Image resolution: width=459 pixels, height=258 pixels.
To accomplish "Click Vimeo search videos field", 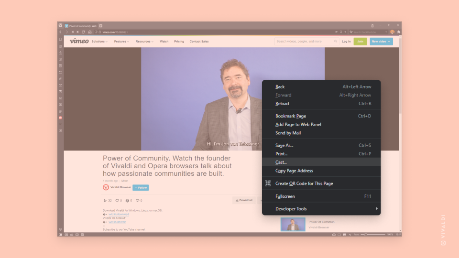I will 306,42.
